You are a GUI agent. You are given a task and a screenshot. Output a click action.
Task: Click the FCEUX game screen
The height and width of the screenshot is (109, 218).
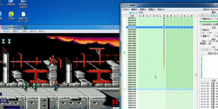click(60, 71)
